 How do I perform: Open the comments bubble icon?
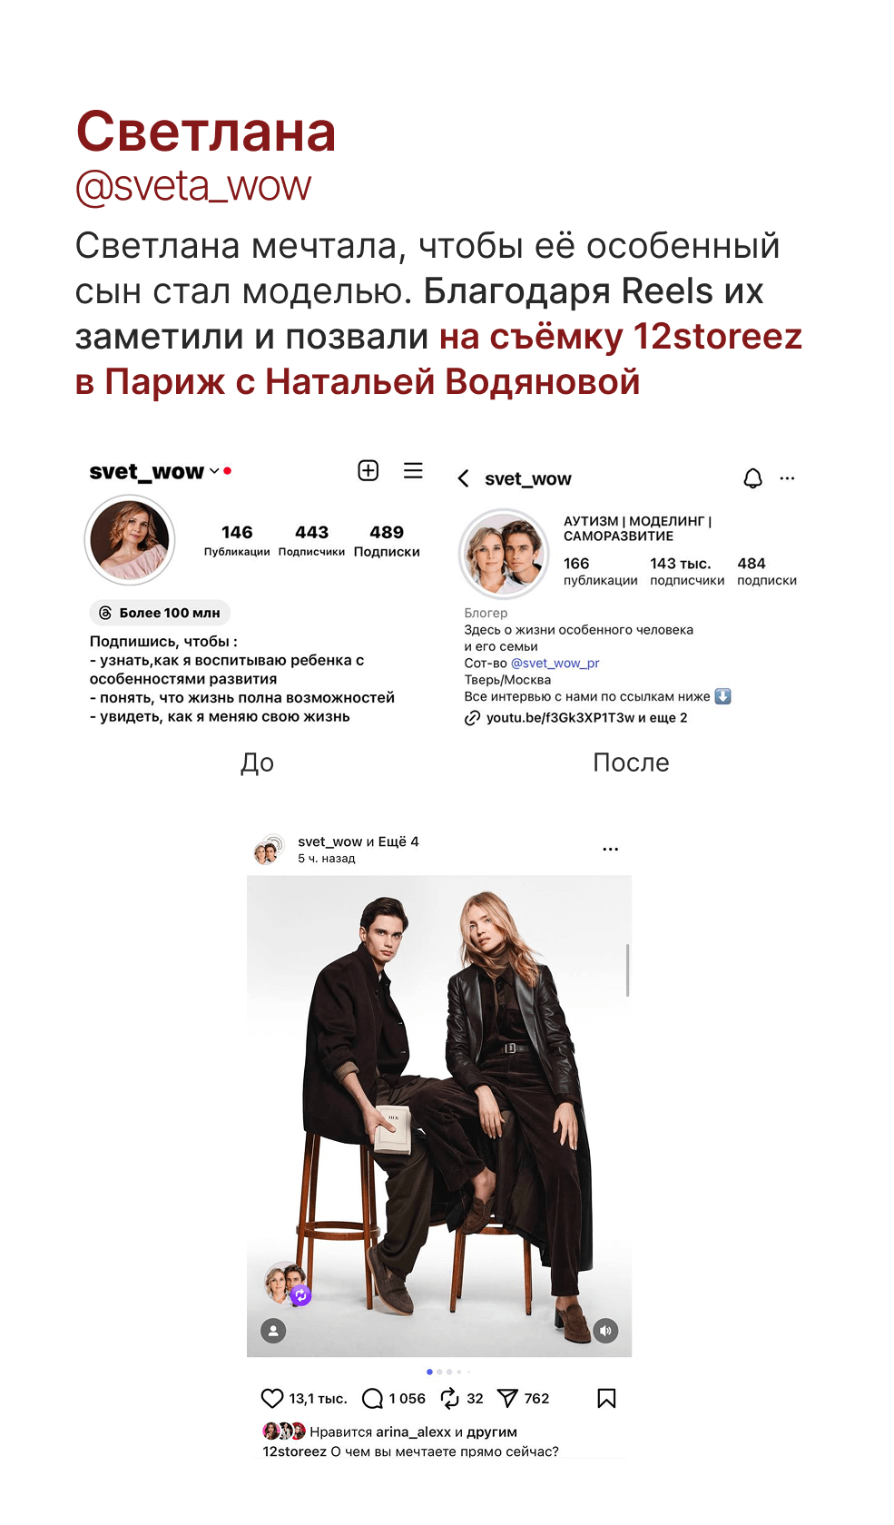[372, 1398]
